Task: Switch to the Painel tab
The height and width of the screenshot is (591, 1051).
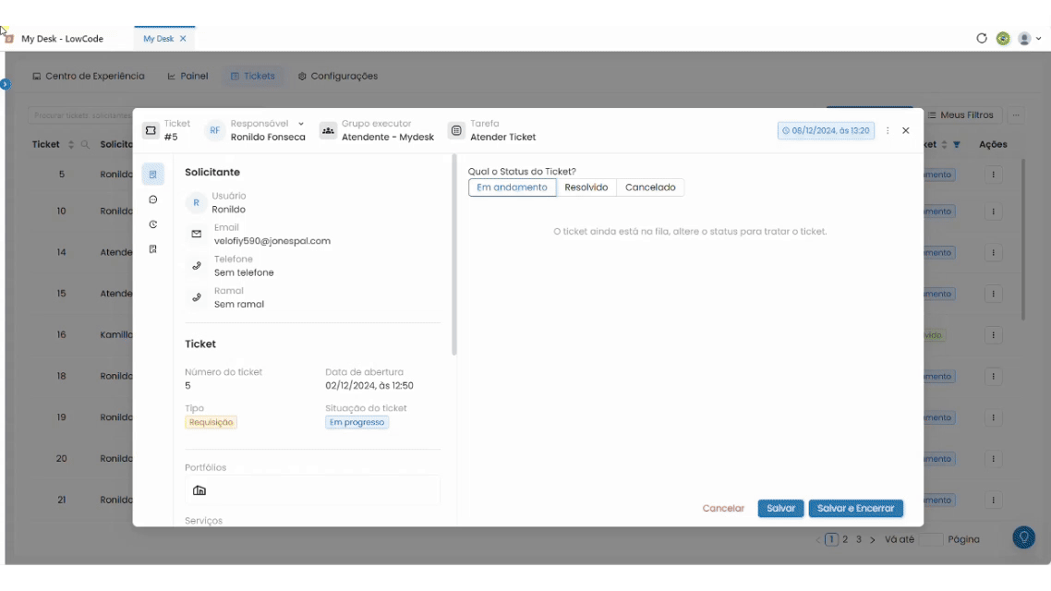Action: 187,77
